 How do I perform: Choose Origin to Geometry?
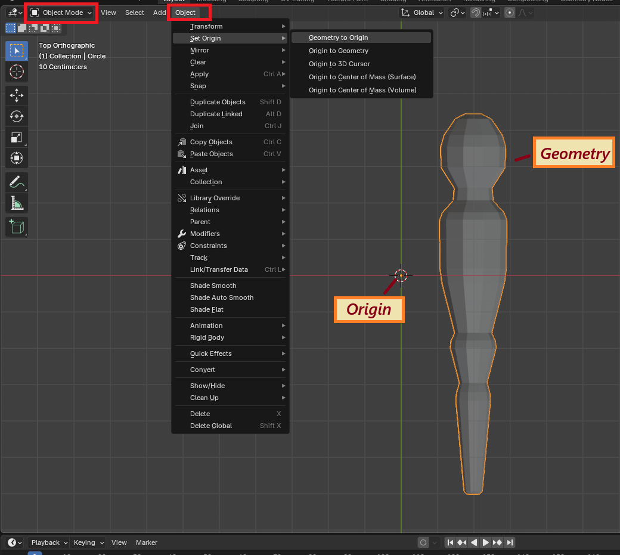click(361, 51)
